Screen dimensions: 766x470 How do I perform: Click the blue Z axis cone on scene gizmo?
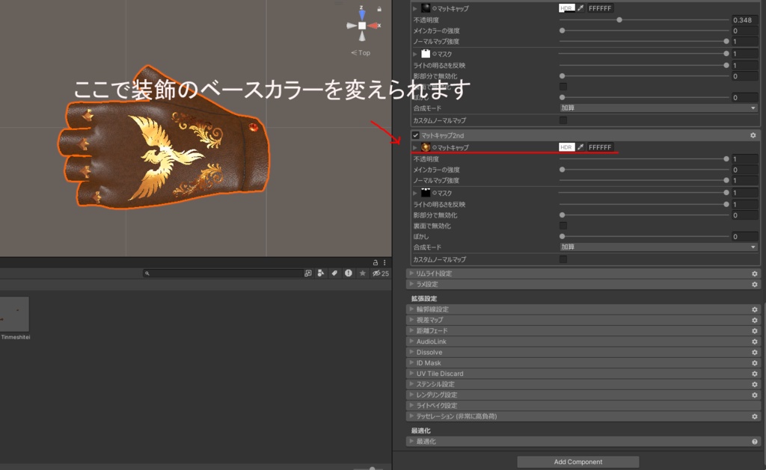(x=362, y=15)
